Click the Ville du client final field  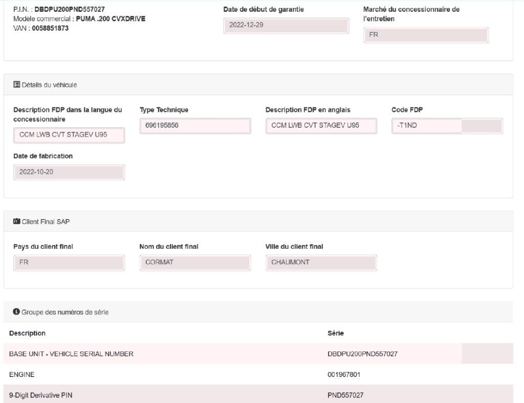click(x=321, y=263)
